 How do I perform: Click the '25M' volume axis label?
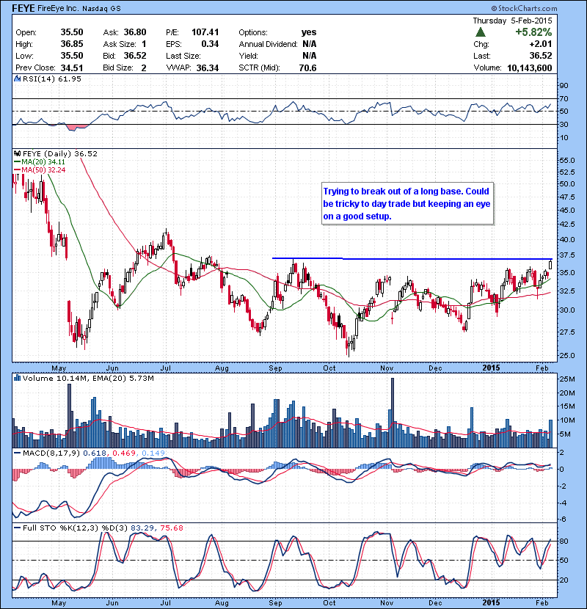[x=567, y=379]
